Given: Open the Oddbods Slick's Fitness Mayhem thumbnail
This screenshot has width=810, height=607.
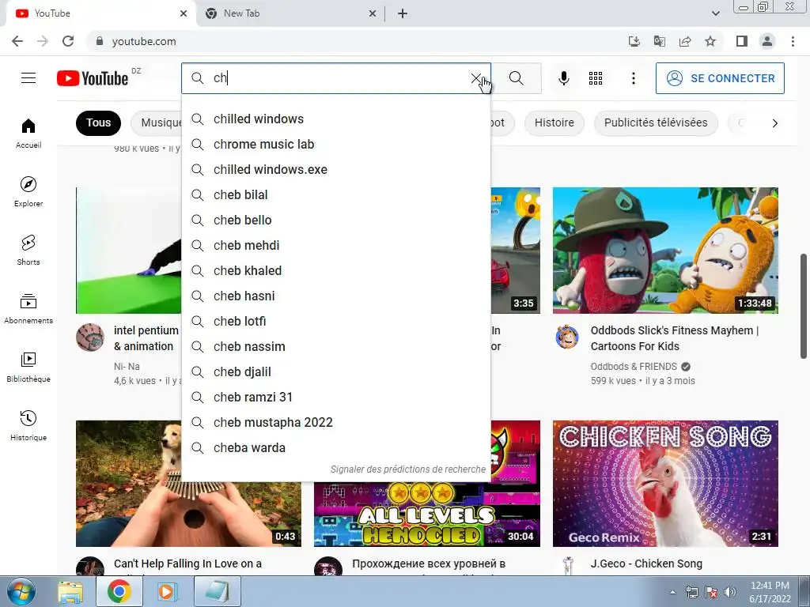Looking at the screenshot, I should point(665,251).
